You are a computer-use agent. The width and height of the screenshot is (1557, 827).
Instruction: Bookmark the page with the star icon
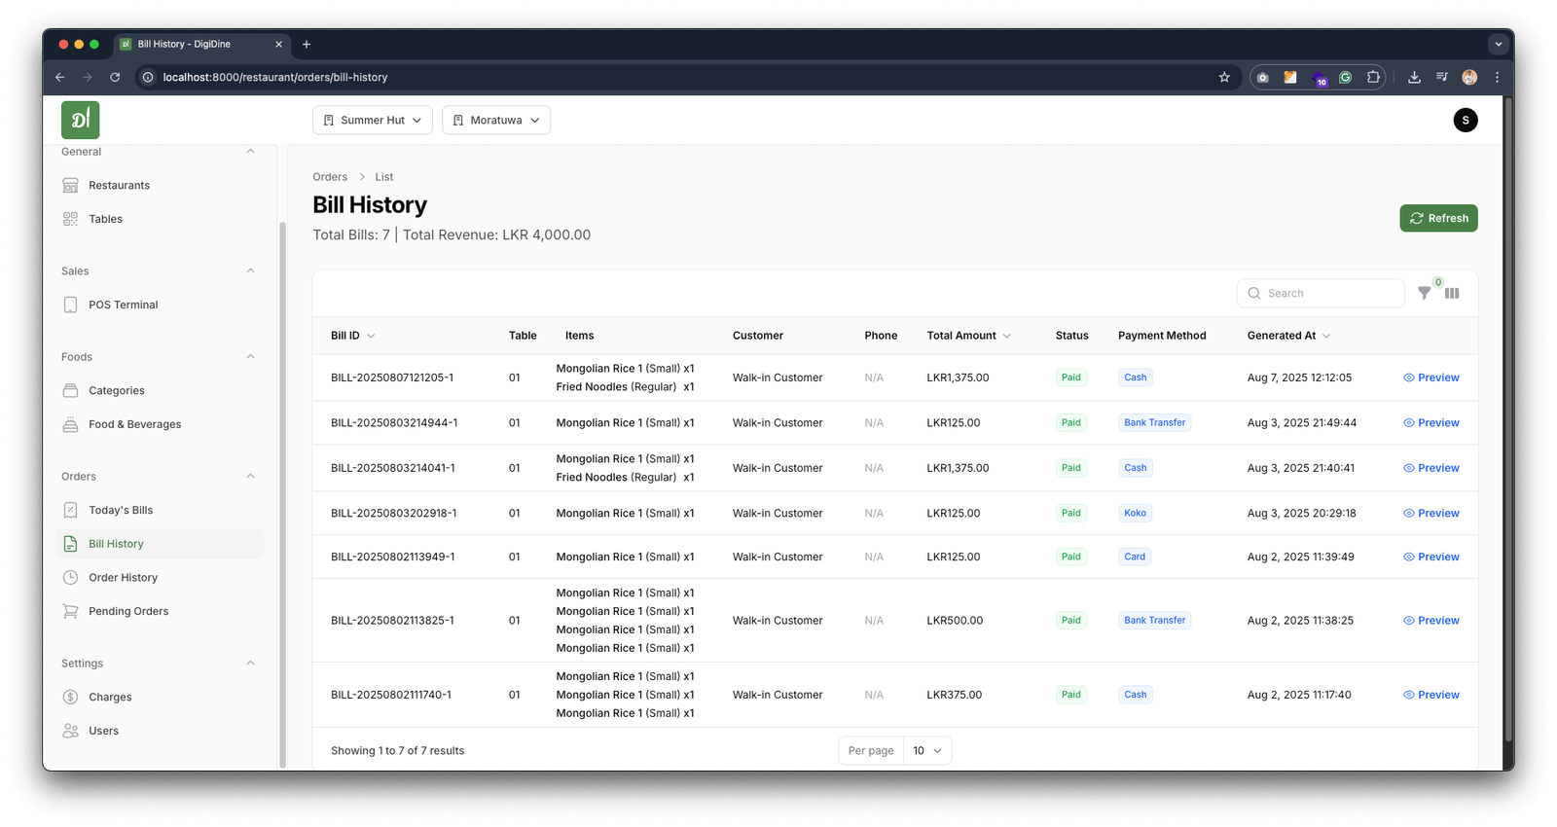pyautogui.click(x=1224, y=77)
